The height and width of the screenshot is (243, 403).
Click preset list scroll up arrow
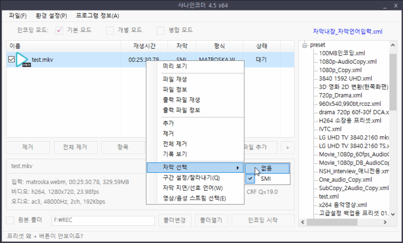393,45
